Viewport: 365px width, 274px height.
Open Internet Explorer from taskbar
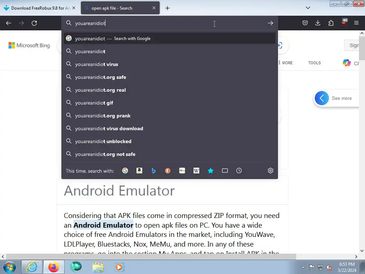(x=32, y=267)
